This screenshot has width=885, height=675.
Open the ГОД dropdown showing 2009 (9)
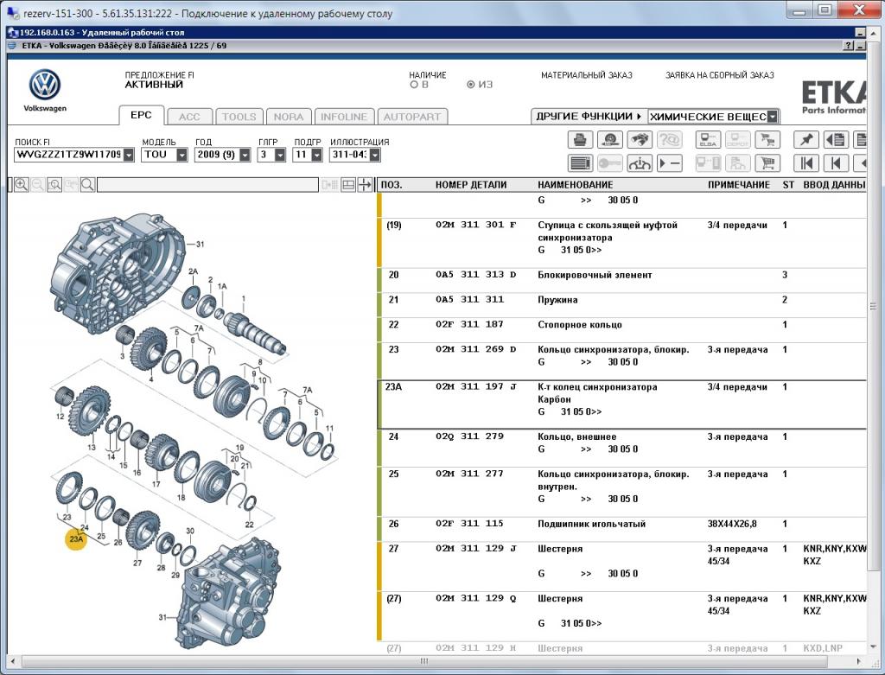(x=245, y=155)
